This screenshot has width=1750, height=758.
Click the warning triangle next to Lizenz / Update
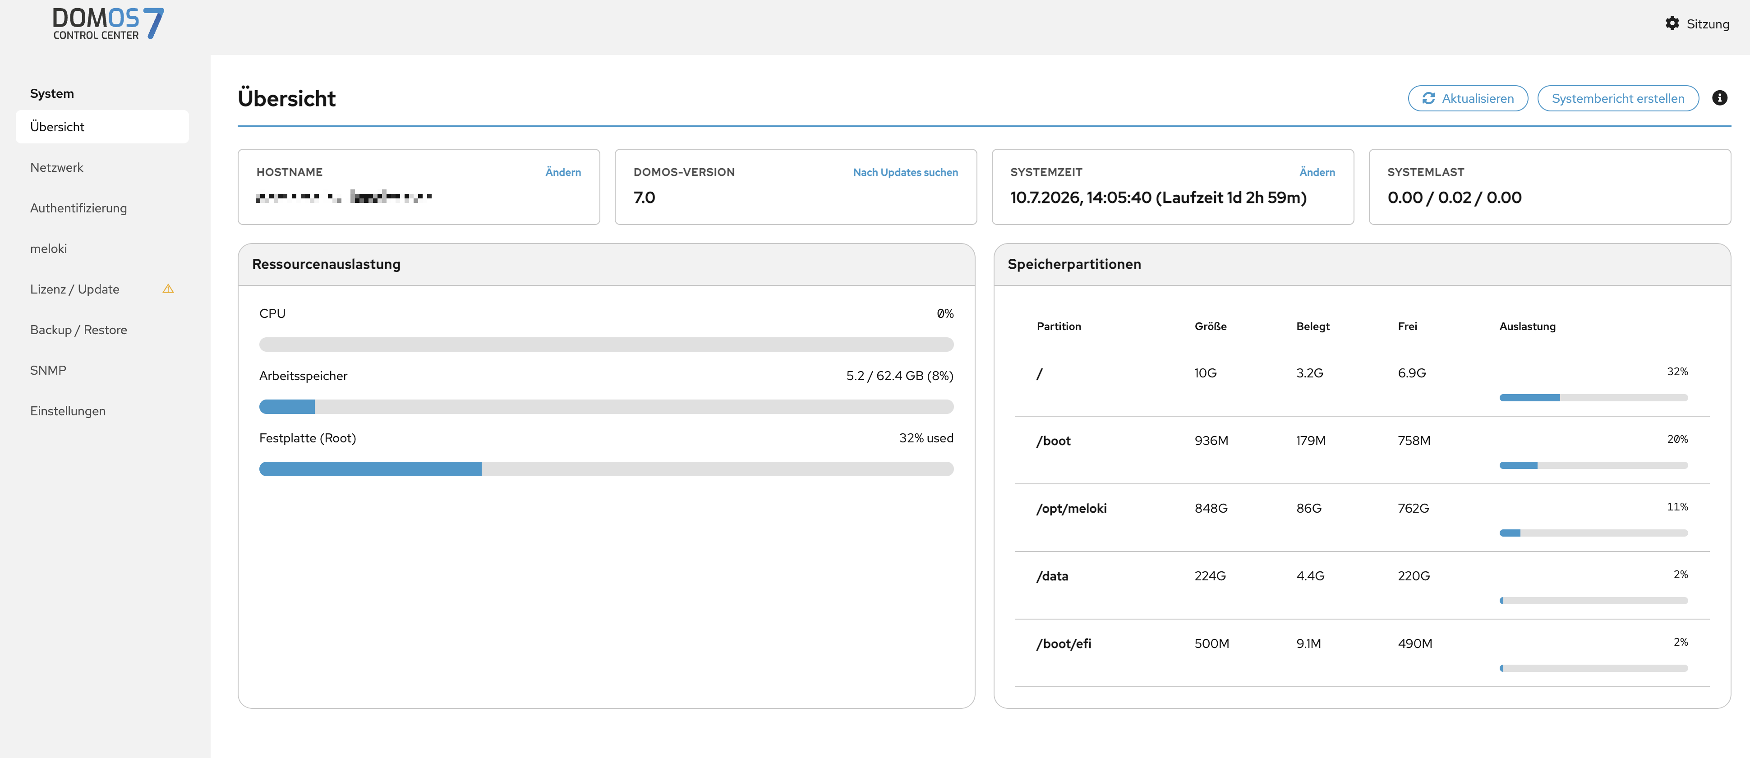168,289
